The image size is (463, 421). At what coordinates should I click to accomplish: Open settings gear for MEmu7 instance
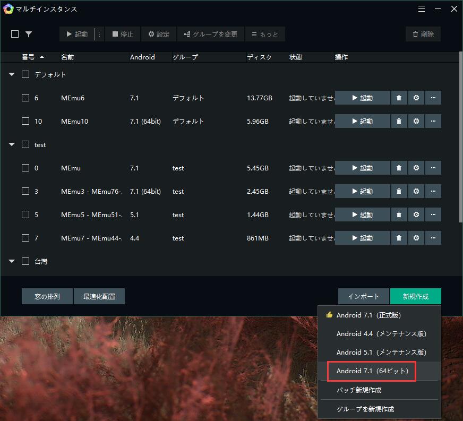point(416,238)
